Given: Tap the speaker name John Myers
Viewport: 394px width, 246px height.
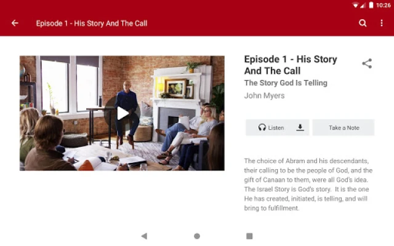Looking at the screenshot, I should (x=264, y=96).
